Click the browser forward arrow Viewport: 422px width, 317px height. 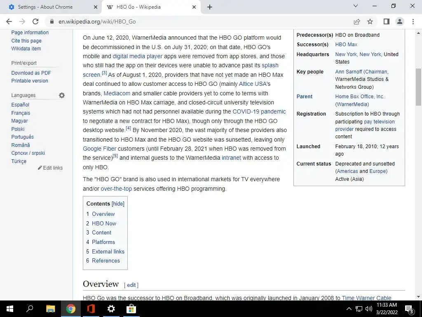click(x=22, y=21)
